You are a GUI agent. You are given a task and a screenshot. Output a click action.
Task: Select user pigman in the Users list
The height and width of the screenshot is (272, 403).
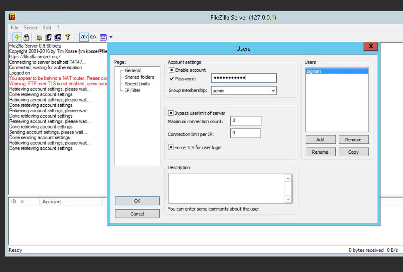337,71
